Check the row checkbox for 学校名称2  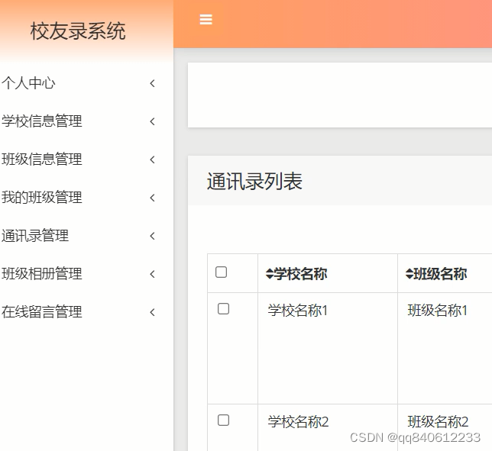[x=223, y=420]
